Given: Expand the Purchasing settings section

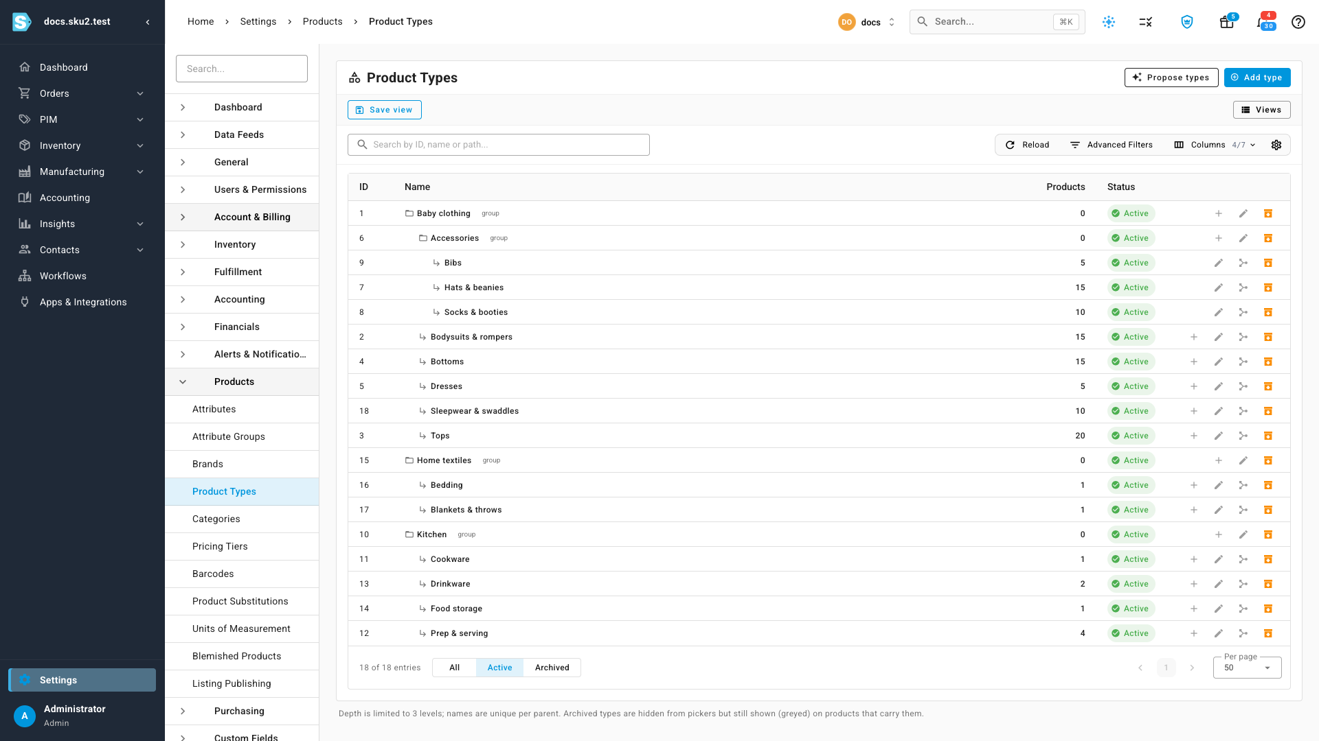Looking at the screenshot, I should tap(242, 711).
